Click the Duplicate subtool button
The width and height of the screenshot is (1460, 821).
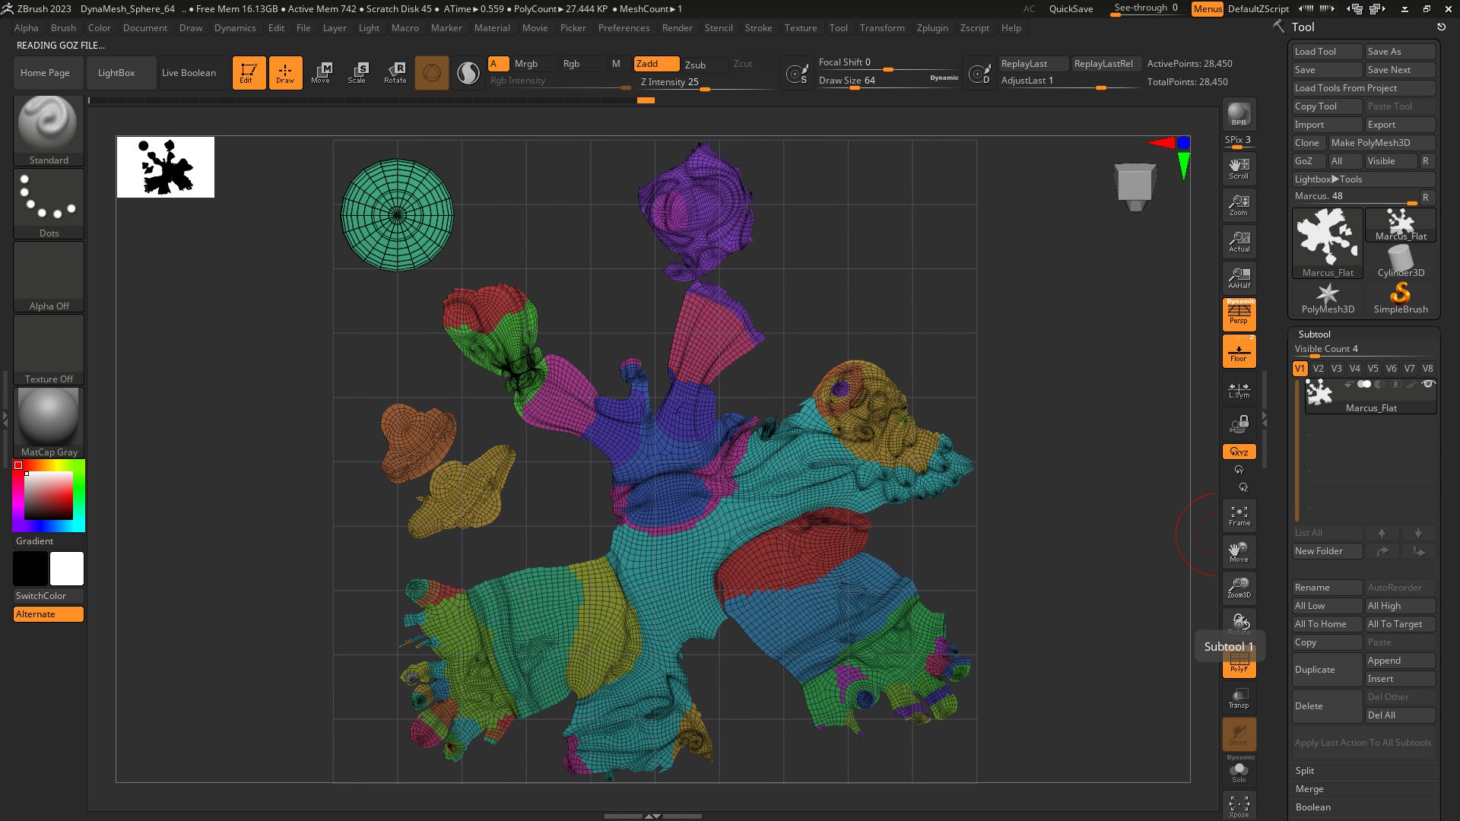[1327, 670]
